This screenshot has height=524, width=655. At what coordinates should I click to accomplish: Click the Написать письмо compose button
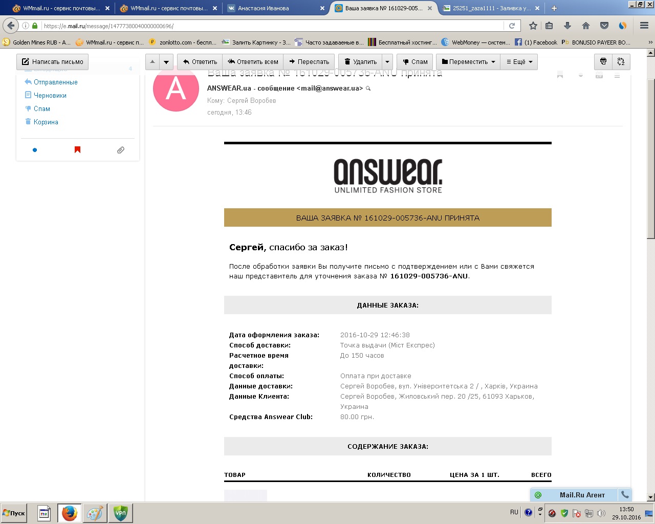pyautogui.click(x=52, y=62)
